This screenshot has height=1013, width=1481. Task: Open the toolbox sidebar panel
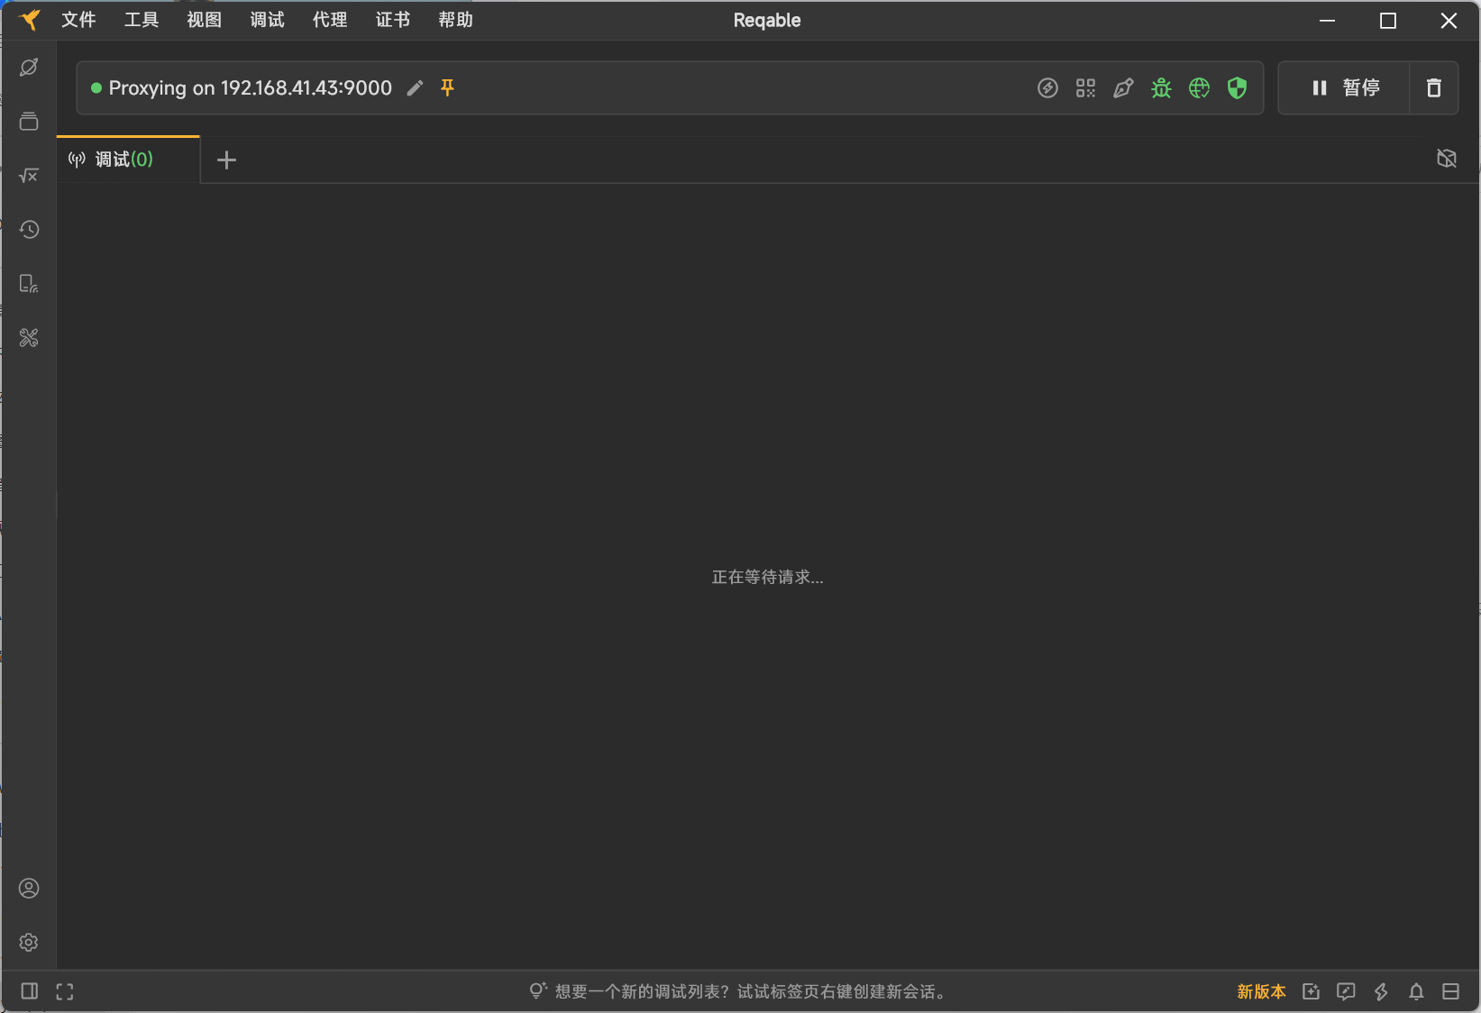tap(29, 338)
